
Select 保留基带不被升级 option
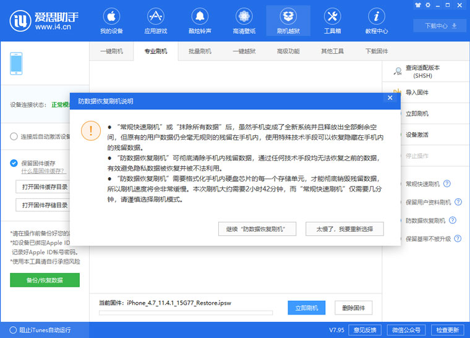point(428,239)
